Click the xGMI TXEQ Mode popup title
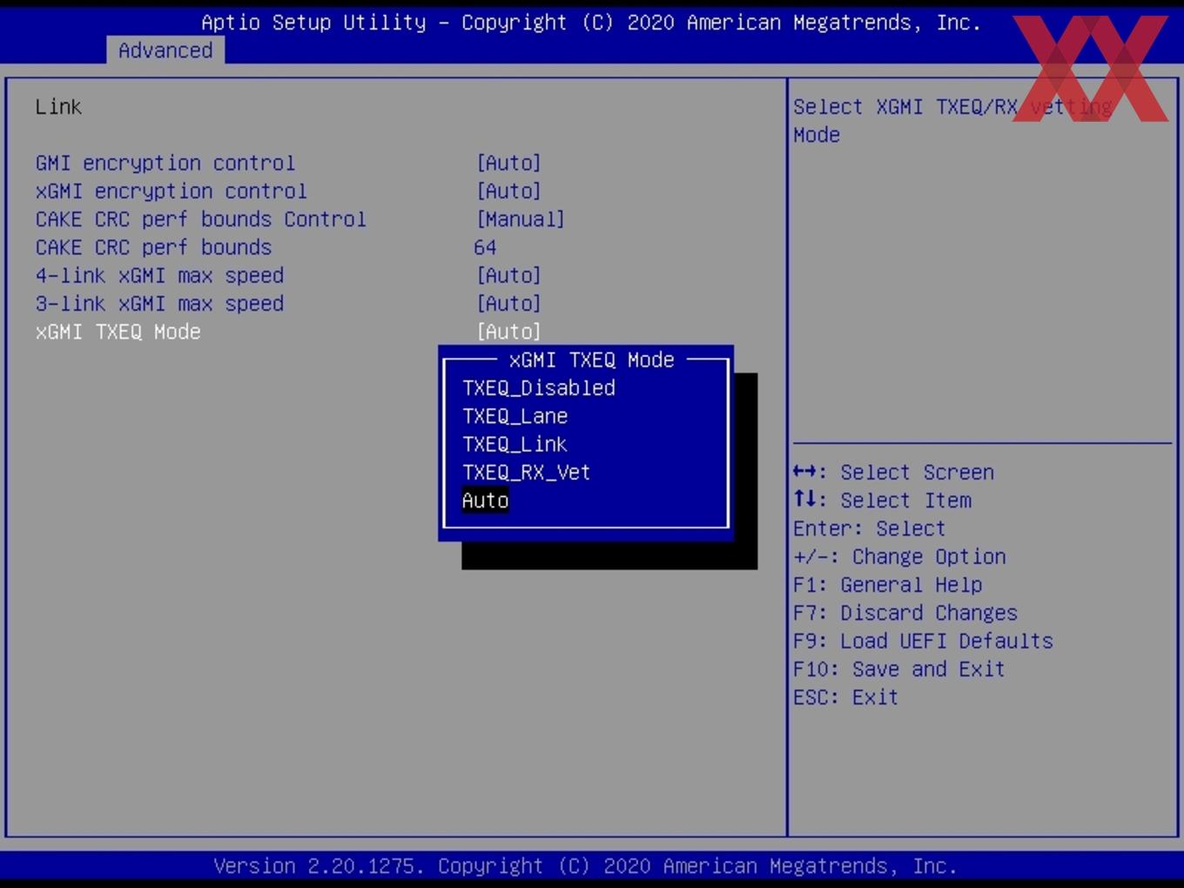 592,360
